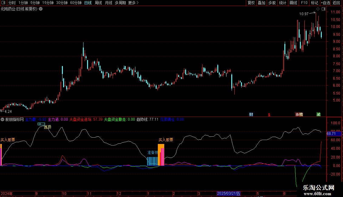Click the cyan bar icon above 逃顶
Viewport: 343px width, 197px height.
(x=41, y=124)
